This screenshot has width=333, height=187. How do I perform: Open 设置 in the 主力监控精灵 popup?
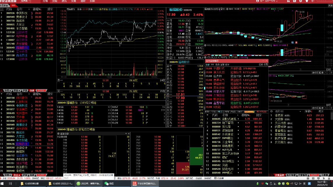[266, 65]
